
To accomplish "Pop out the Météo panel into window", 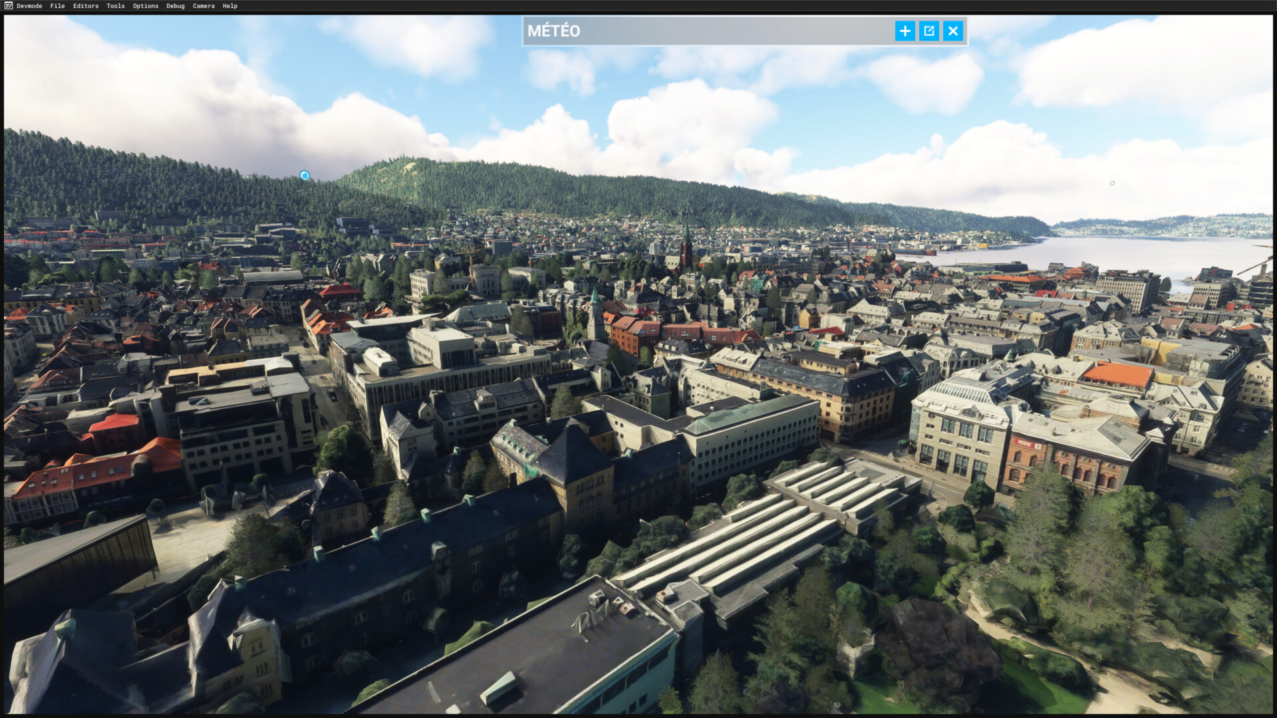I will tap(928, 31).
